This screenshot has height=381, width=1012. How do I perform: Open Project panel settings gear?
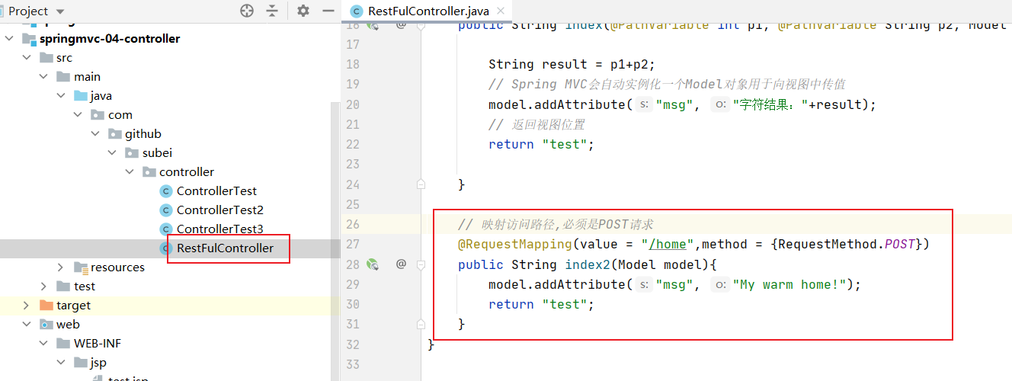303,11
